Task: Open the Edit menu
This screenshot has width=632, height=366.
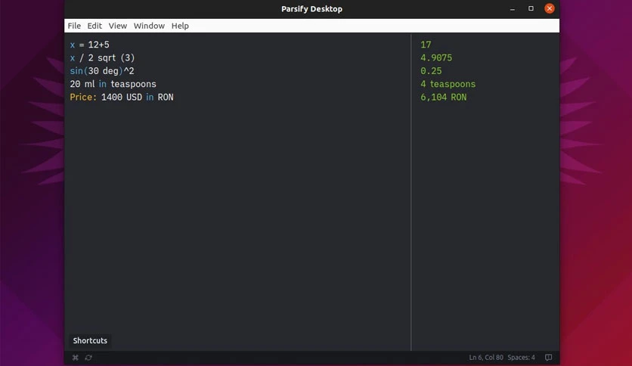Action: 94,26
